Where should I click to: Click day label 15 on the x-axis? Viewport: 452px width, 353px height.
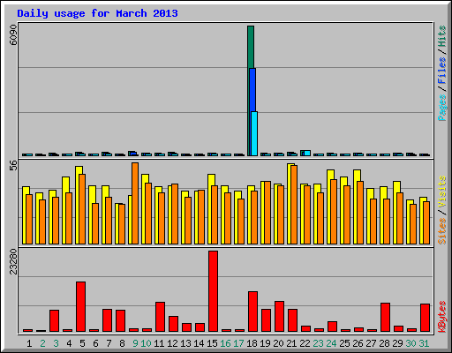point(212,343)
